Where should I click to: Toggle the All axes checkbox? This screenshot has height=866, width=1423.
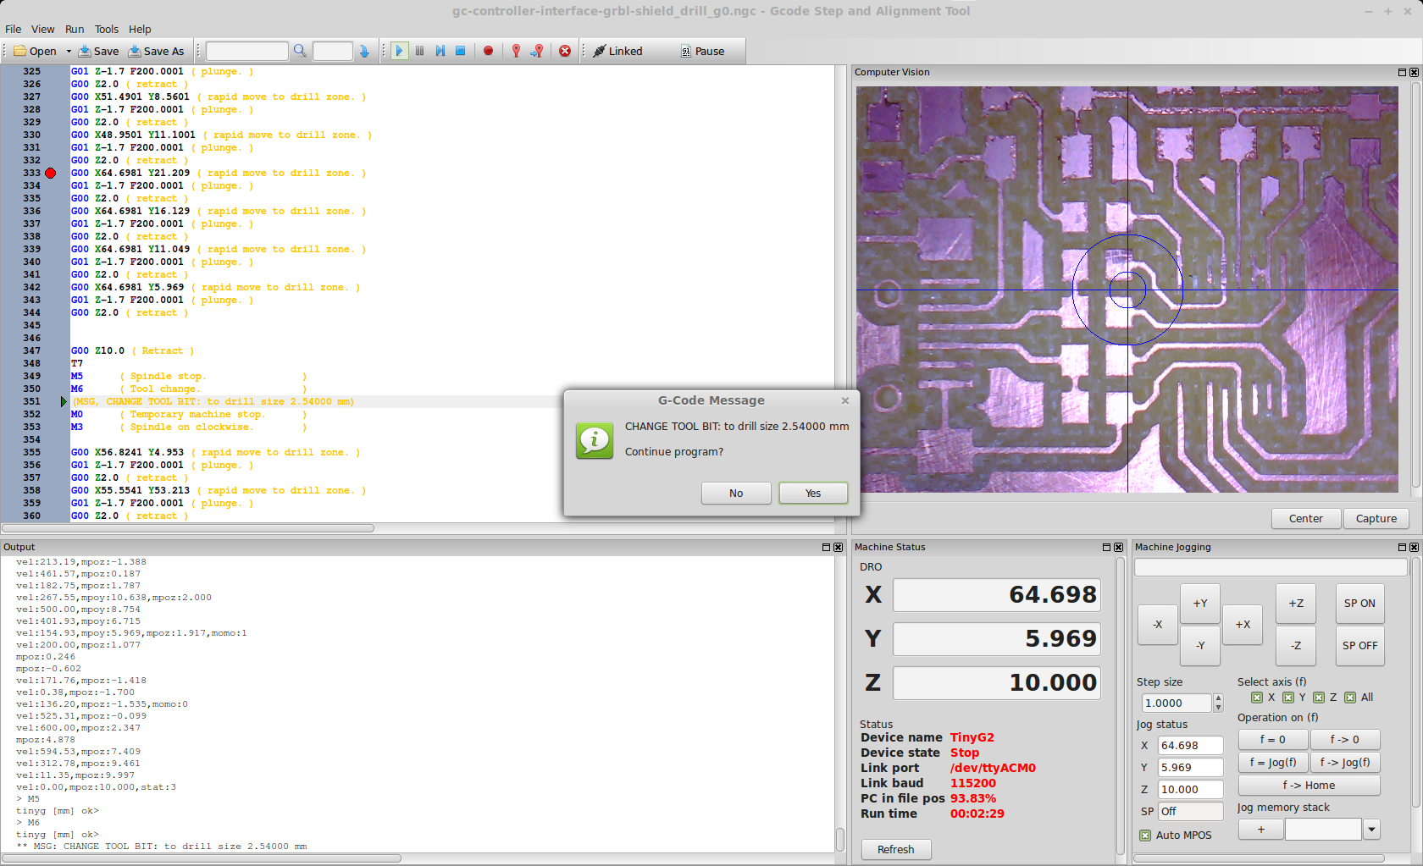[x=1350, y=698]
